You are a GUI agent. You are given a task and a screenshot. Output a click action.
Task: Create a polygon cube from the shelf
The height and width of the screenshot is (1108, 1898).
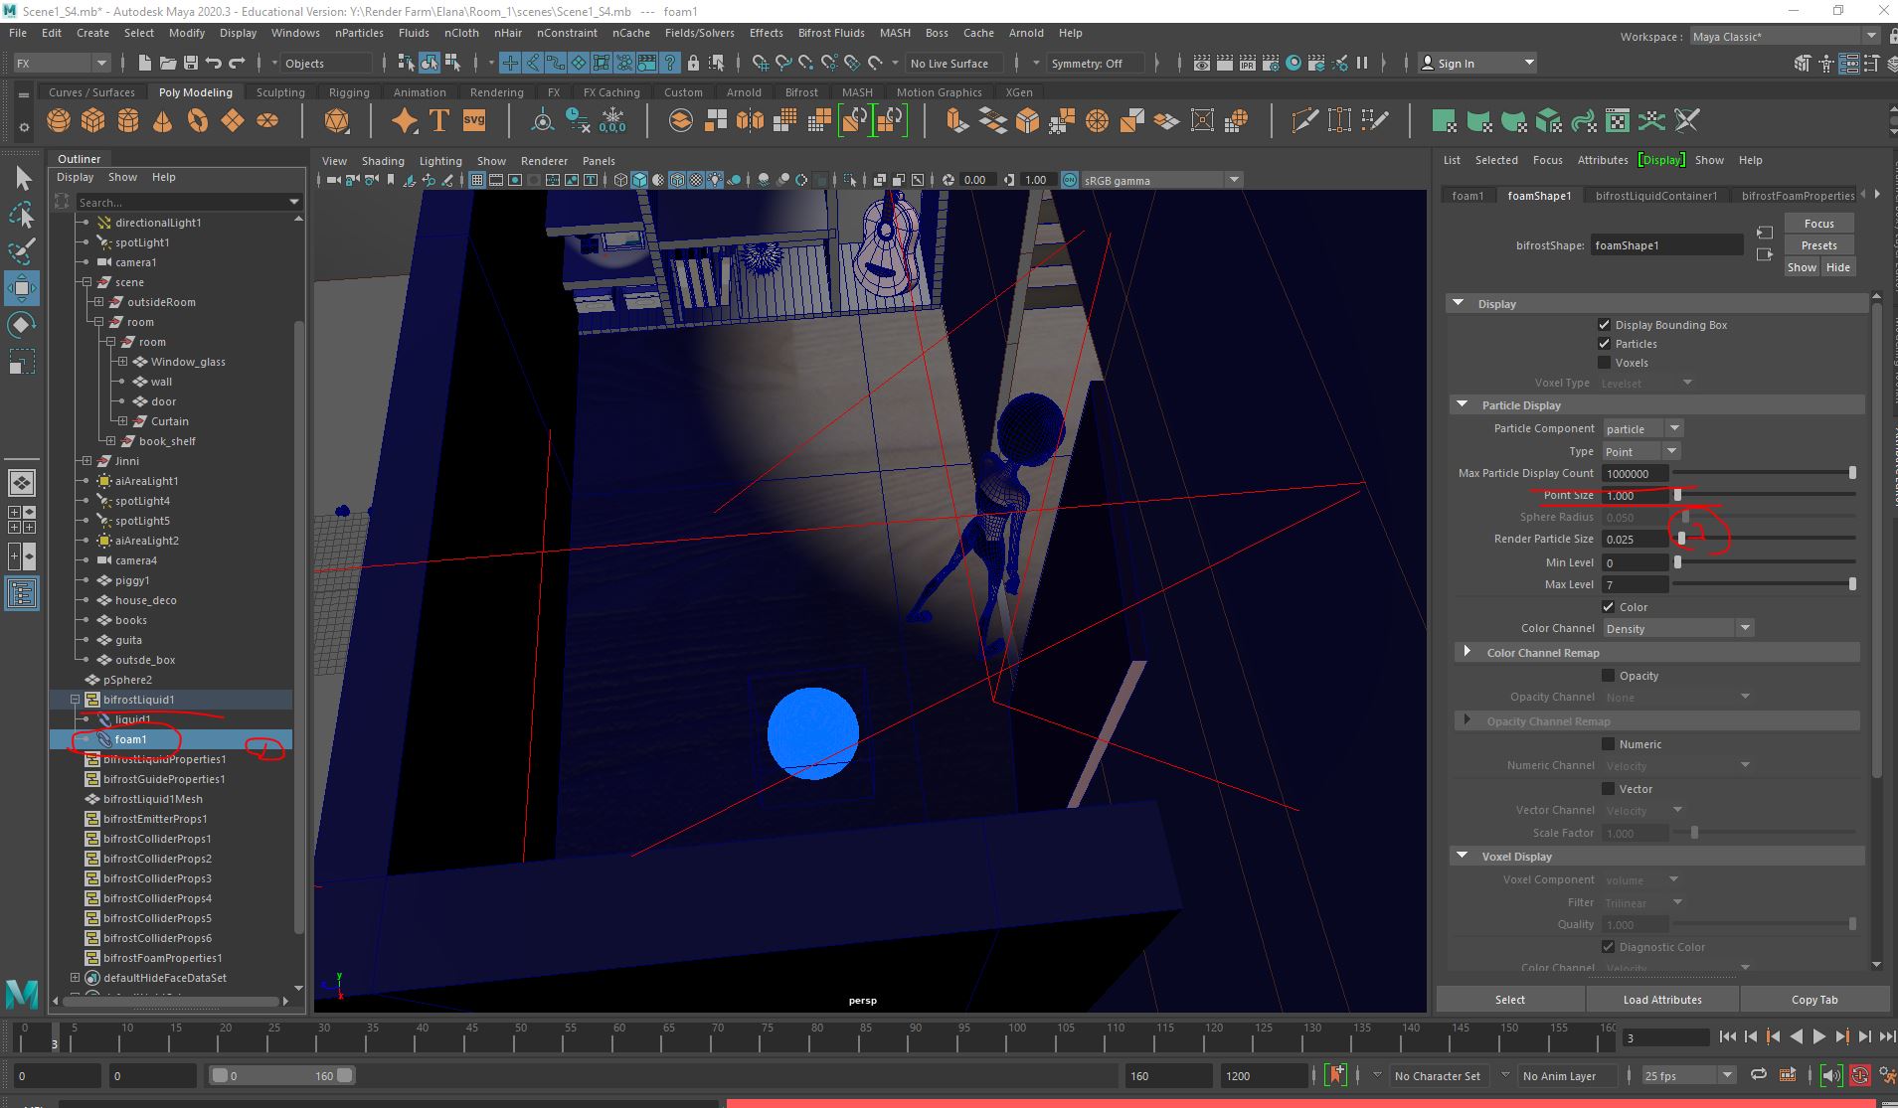[x=93, y=121]
